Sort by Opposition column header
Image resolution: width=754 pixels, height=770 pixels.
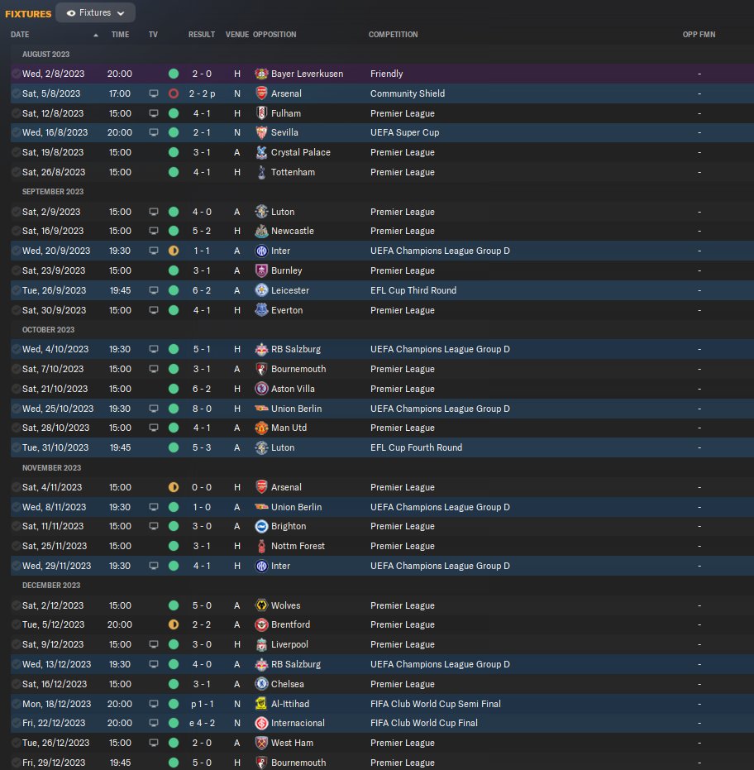tap(274, 35)
